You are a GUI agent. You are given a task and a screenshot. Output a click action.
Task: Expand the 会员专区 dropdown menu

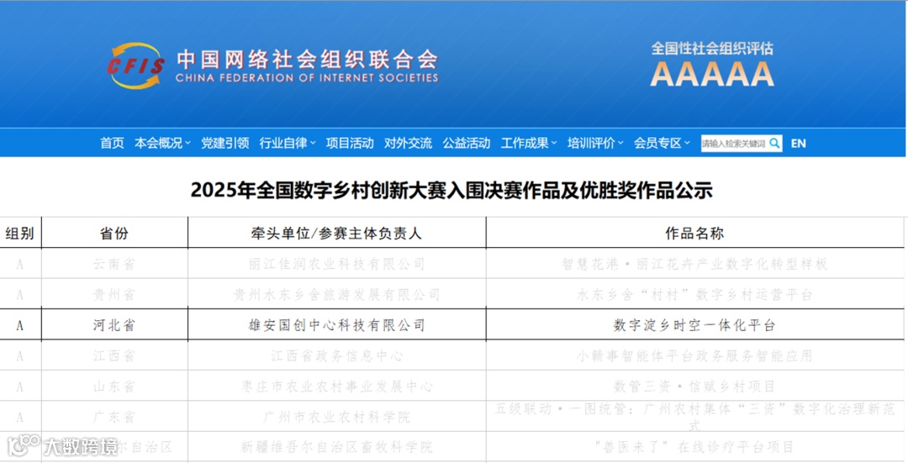pos(662,143)
